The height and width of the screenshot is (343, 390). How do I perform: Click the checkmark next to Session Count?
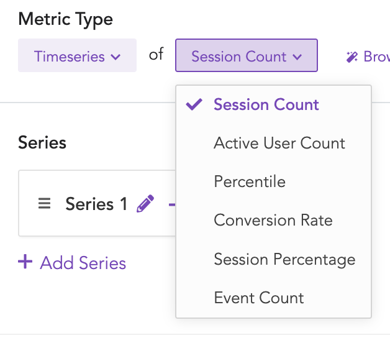[194, 104]
